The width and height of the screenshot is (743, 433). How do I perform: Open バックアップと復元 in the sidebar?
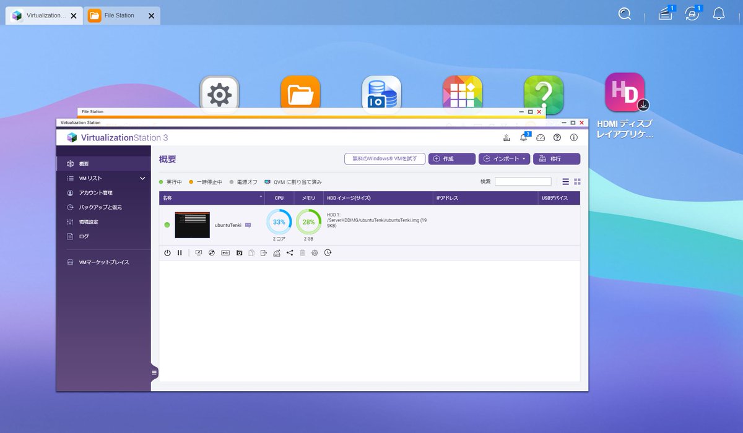coord(103,207)
